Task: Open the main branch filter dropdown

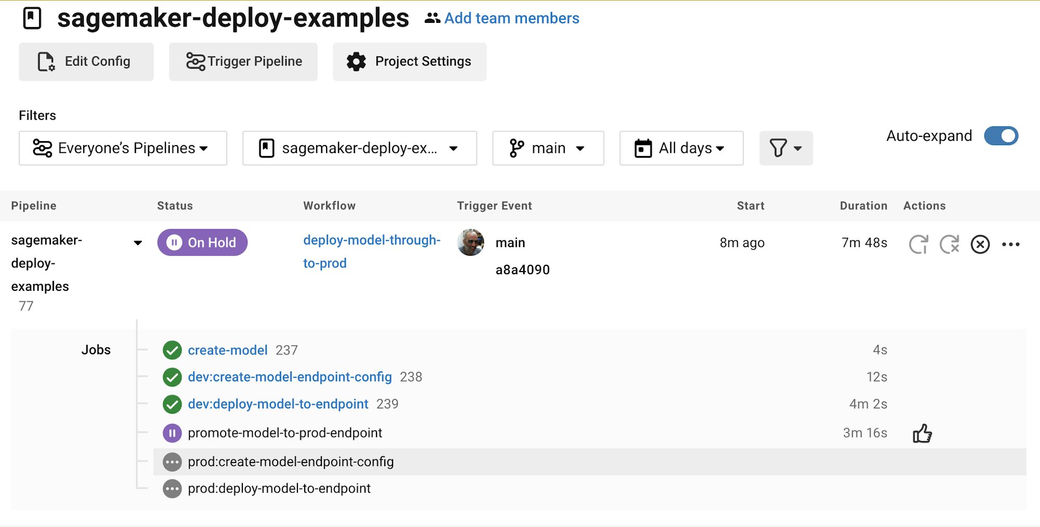Action: pos(548,148)
